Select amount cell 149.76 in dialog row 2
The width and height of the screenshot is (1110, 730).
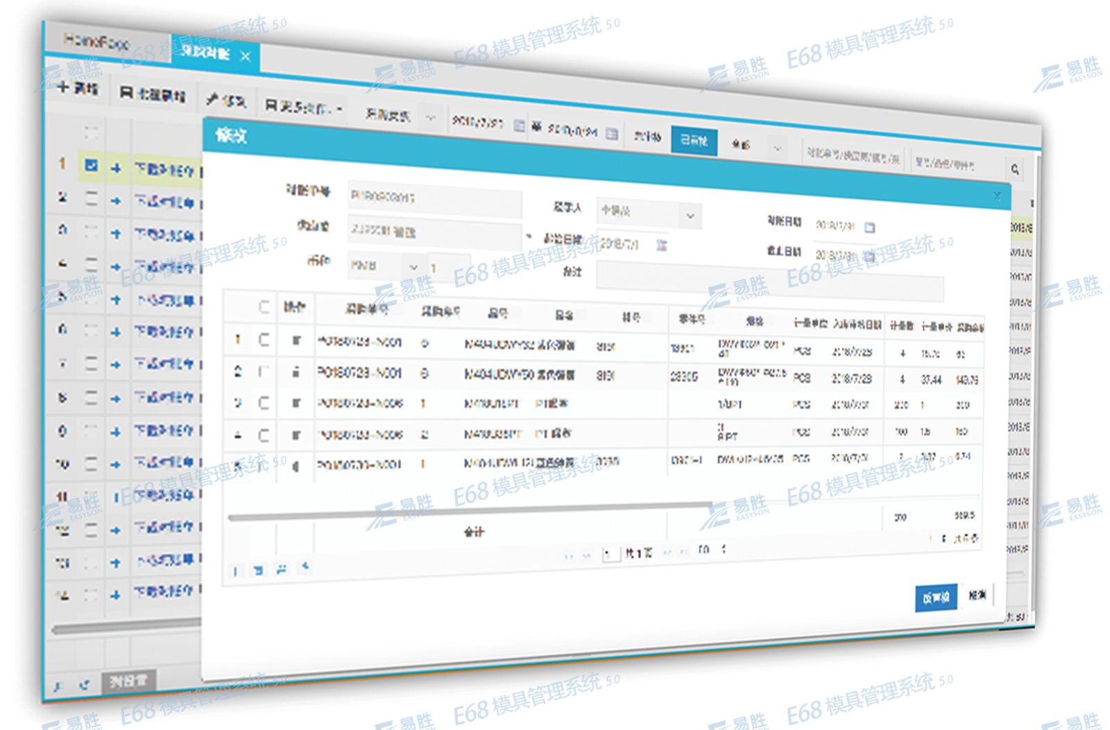tap(966, 381)
